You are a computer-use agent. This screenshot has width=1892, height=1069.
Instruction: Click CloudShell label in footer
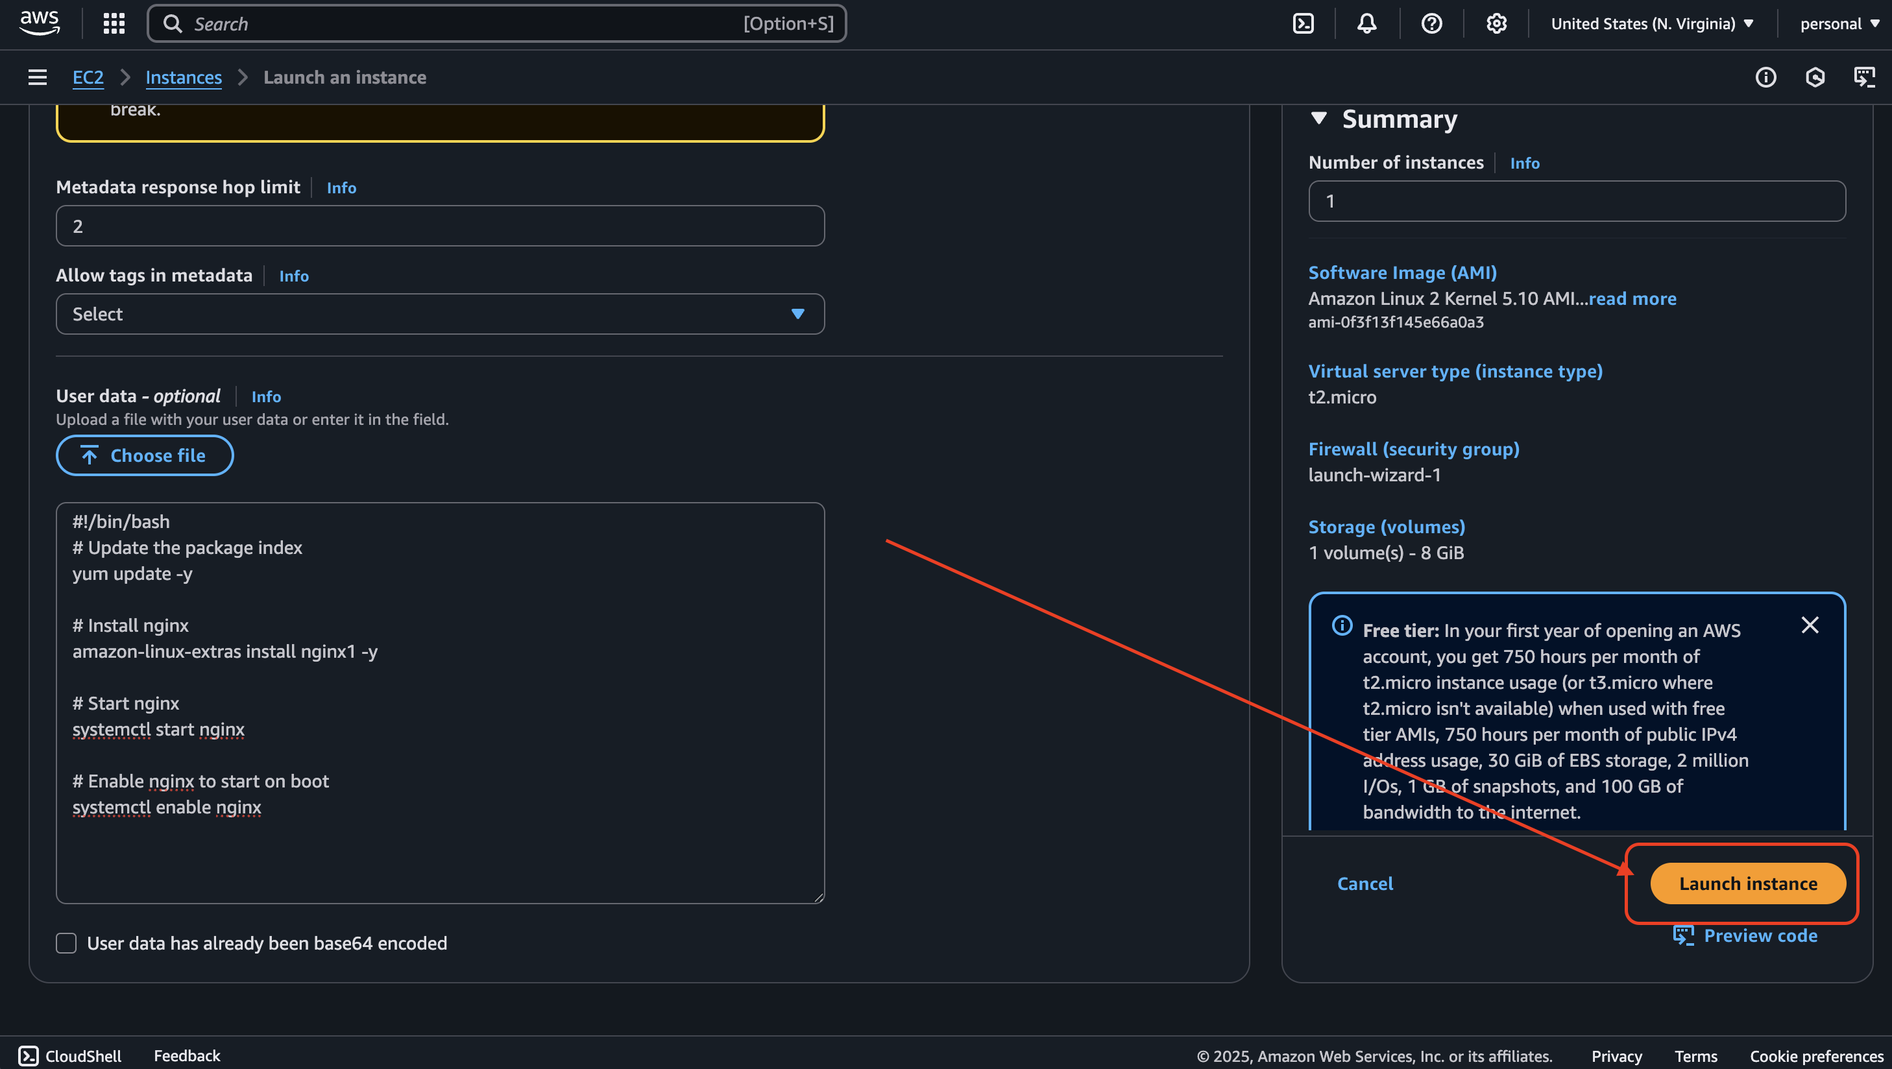click(x=83, y=1056)
